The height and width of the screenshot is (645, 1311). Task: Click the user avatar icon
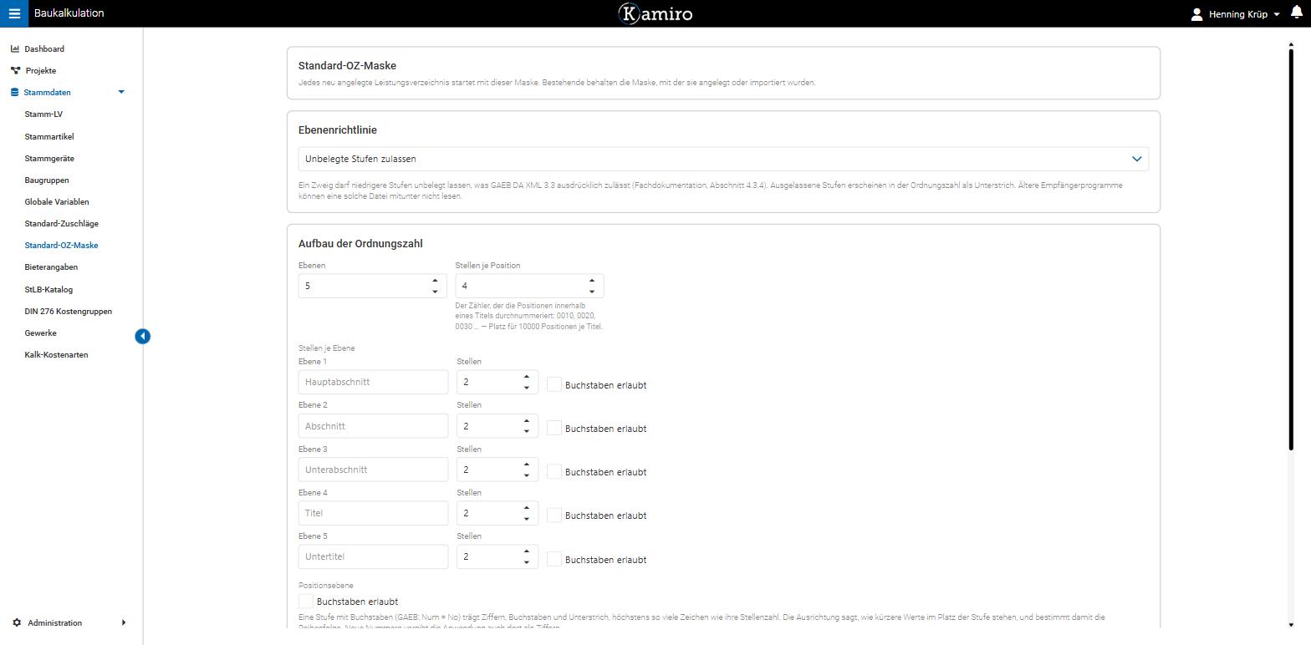[x=1196, y=14]
